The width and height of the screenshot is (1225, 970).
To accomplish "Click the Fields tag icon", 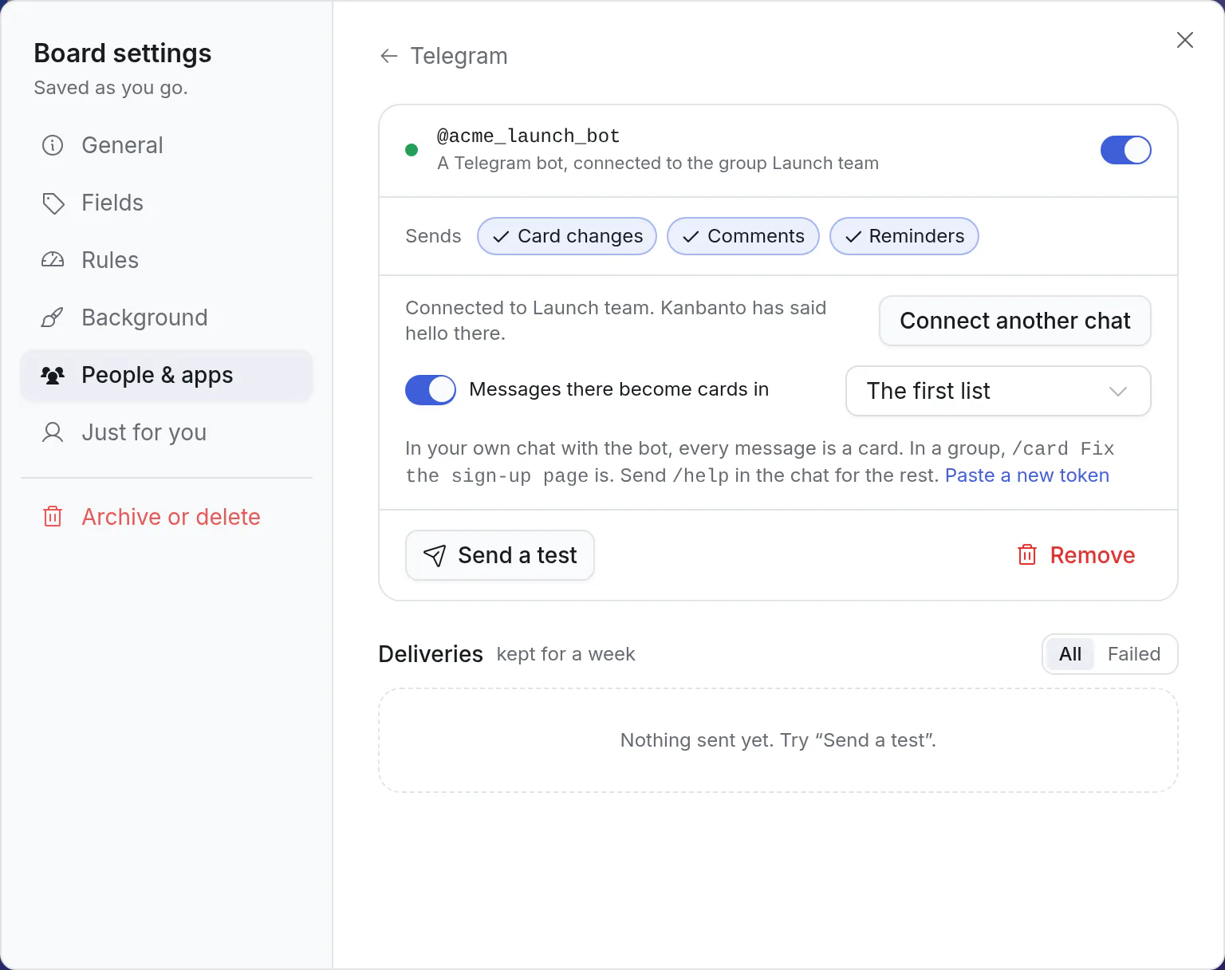I will tap(53, 203).
